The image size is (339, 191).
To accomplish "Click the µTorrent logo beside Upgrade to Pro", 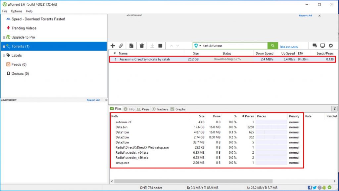I will click(8, 37).
